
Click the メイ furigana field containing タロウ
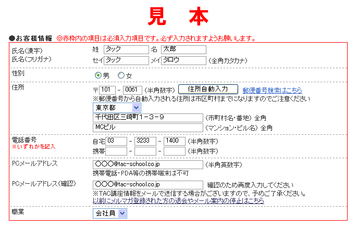coord(183,60)
